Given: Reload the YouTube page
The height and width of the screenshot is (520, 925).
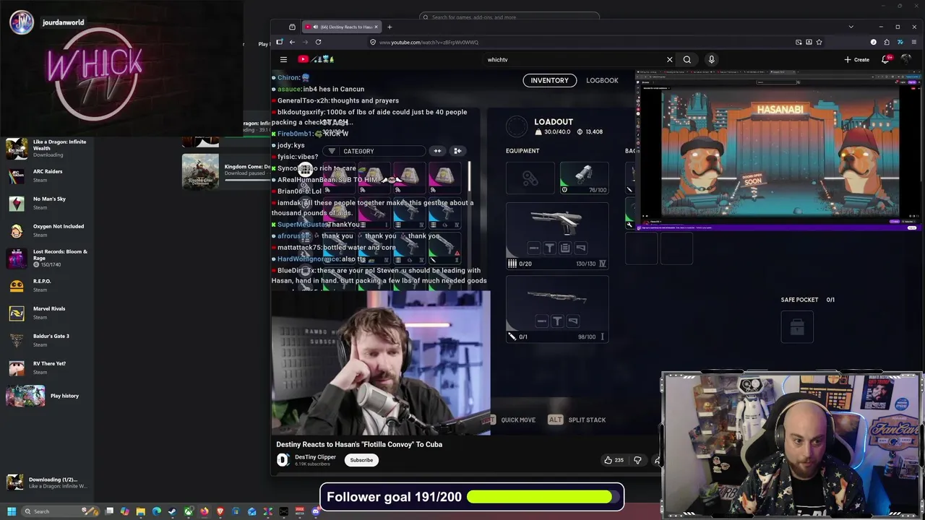Looking at the screenshot, I should pyautogui.click(x=318, y=42).
